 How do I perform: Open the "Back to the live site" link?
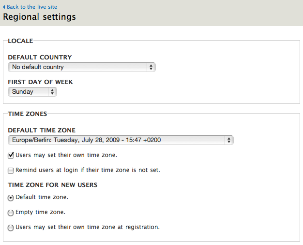click(30, 7)
